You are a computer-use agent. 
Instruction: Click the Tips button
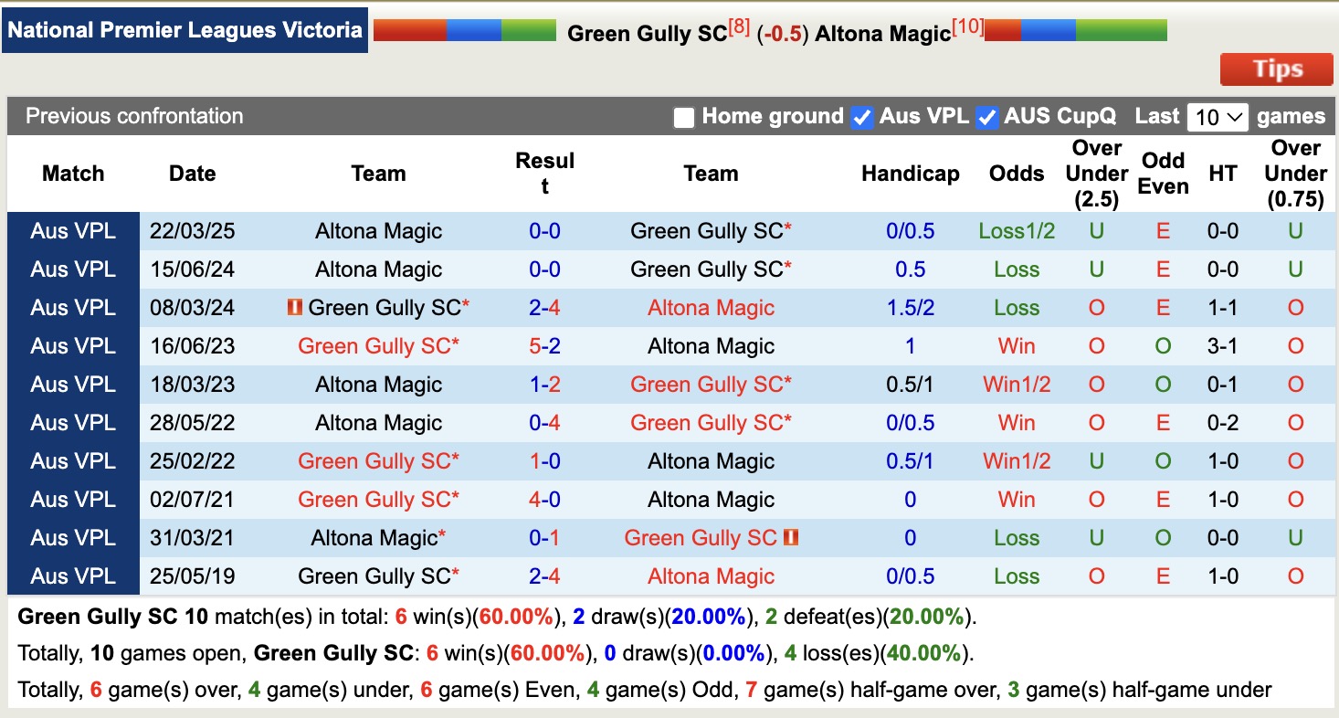point(1276,69)
